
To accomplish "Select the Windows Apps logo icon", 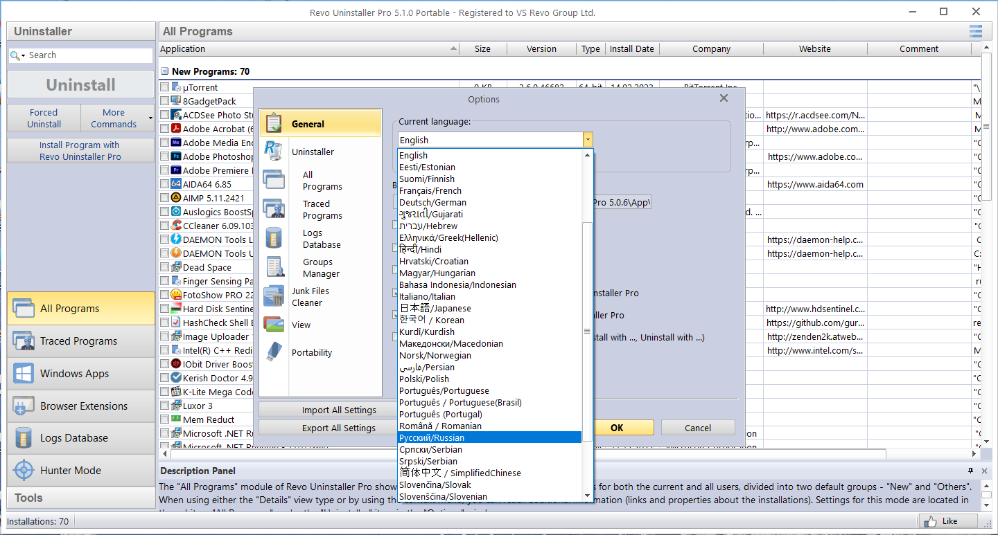I will 24,374.
